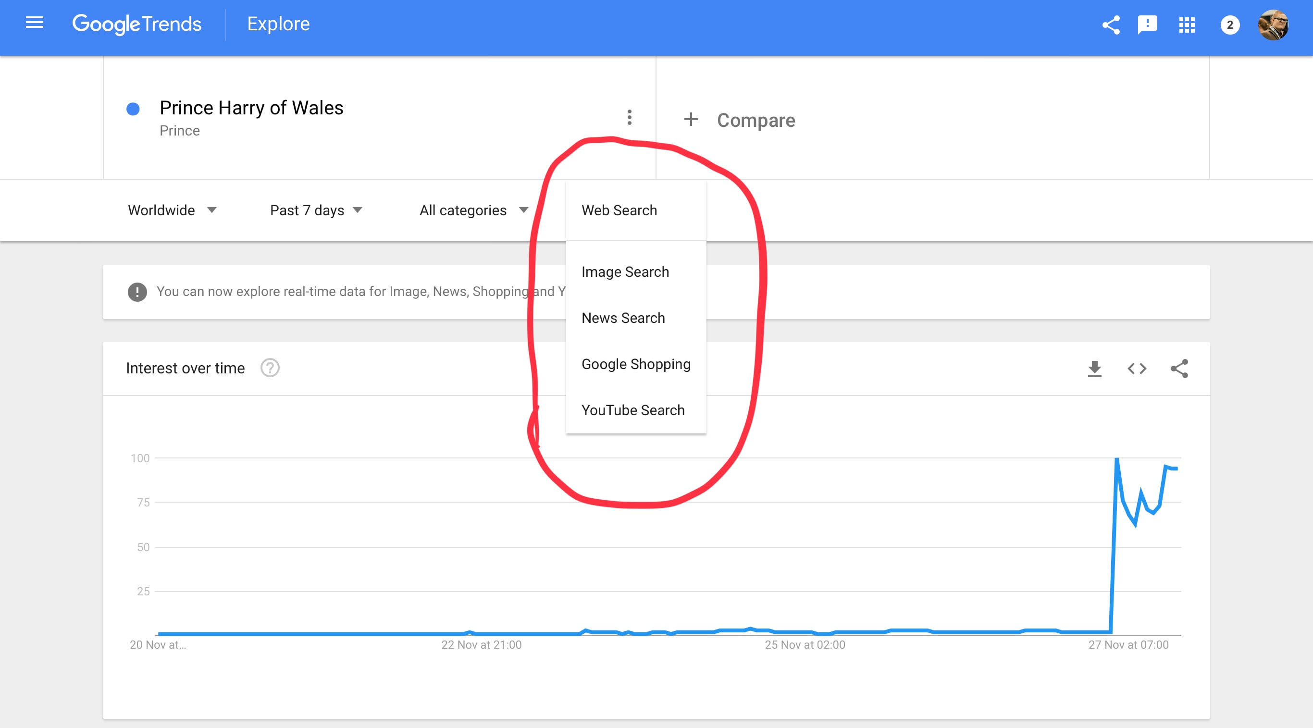Send feedback using the speech bubble icon

click(x=1147, y=25)
